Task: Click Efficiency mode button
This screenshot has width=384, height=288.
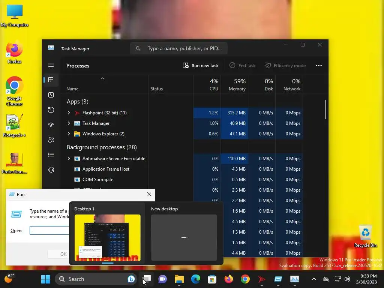Action: click(285, 65)
